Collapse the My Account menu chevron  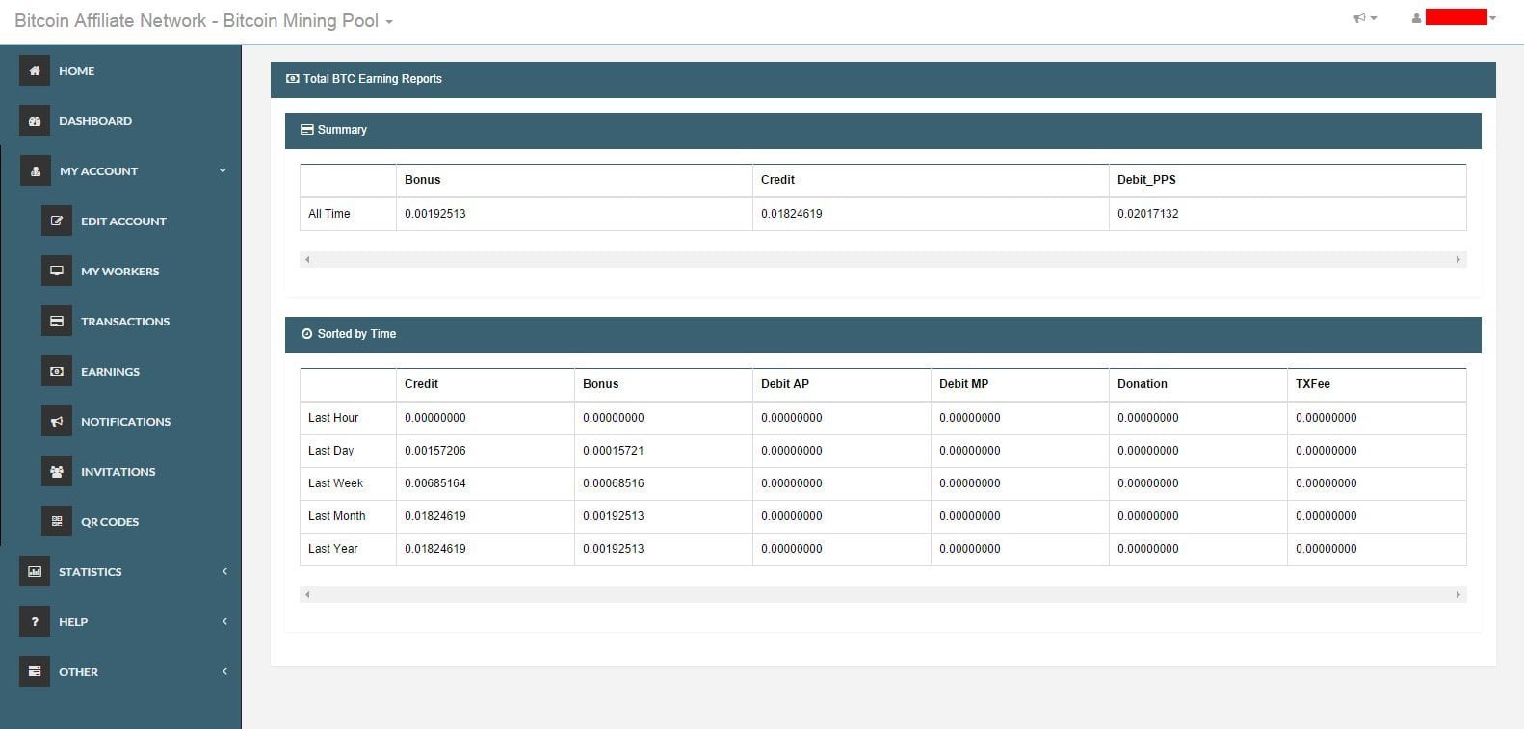pyautogui.click(x=223, y=170)
